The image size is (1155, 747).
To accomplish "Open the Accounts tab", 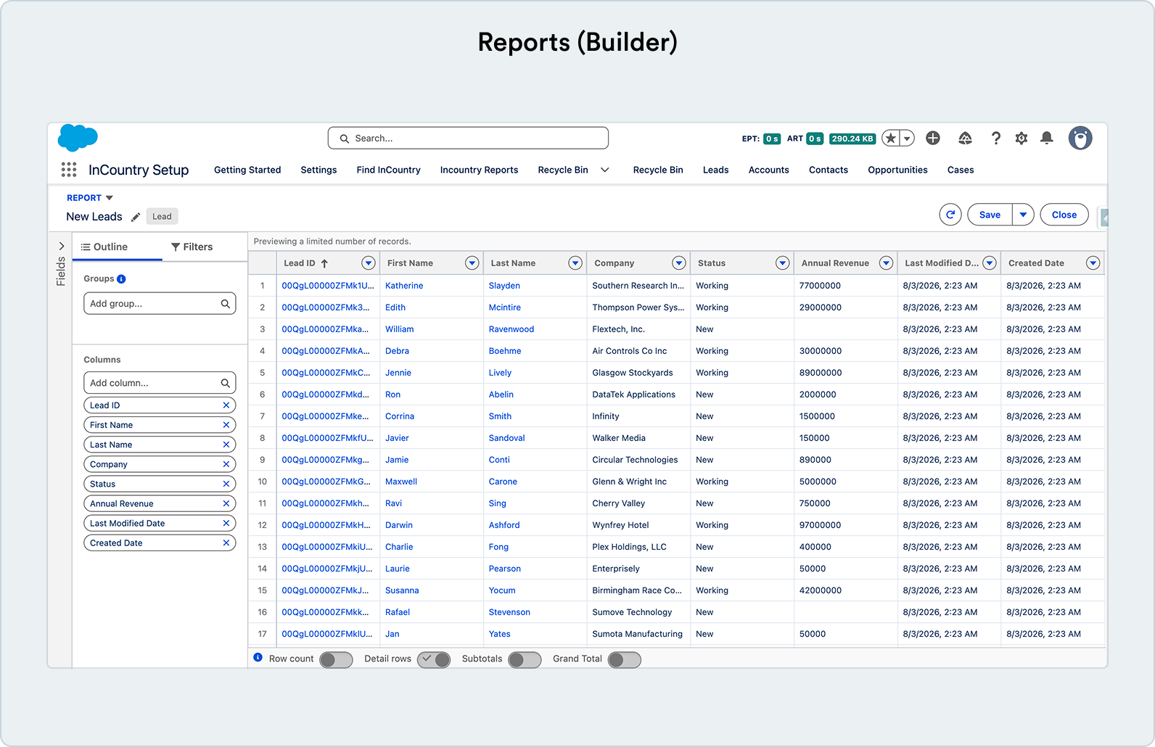I will [x=768, y=170].
